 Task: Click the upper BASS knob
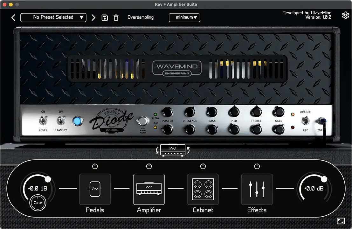pyautogui.click(x=212, y=112)
